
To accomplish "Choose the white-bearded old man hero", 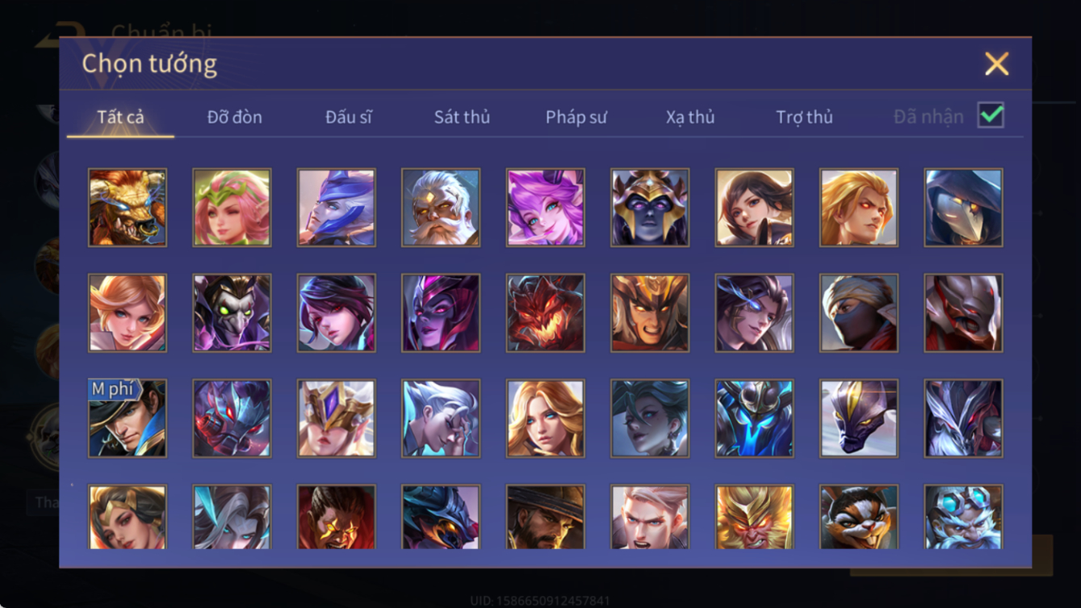I will tap(441, 208).
